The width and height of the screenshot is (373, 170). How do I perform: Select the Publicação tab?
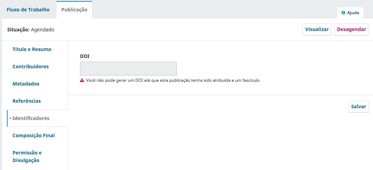point(74,10)
